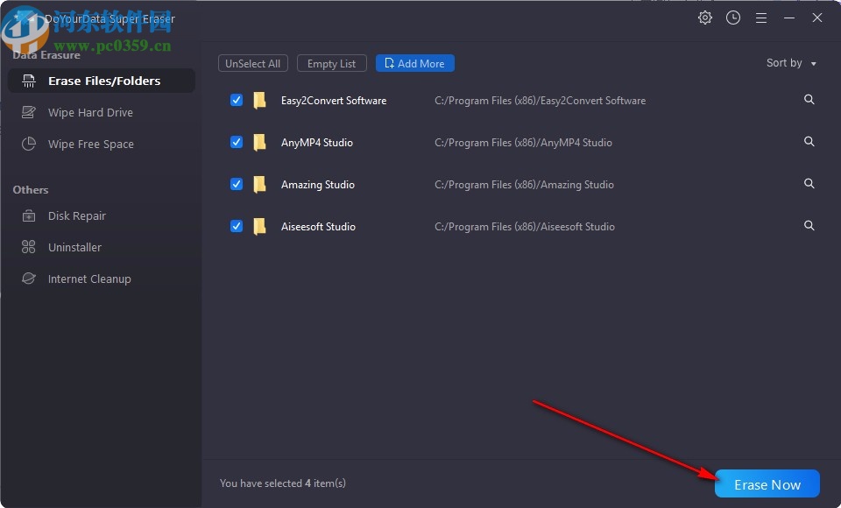Minimize the DoYourData window
This screenshot has height=508, width=841.
(789, 18)
